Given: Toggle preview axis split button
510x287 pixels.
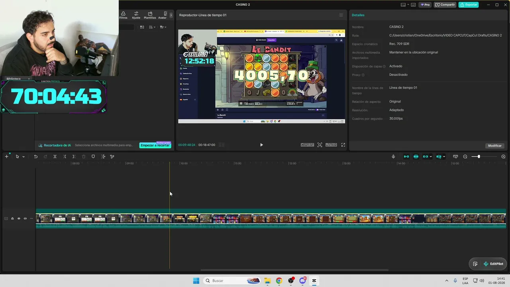Looking at the screenshot, I should (439, 157).
